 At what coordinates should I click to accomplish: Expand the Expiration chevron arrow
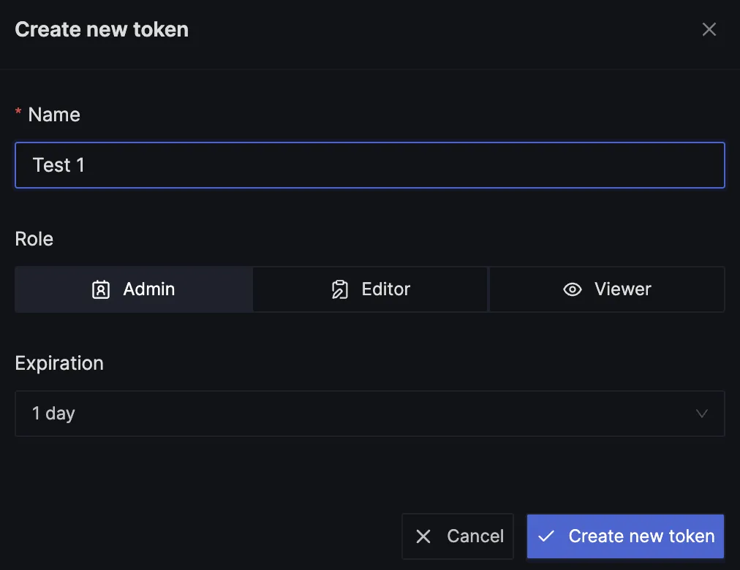[702, 414]
